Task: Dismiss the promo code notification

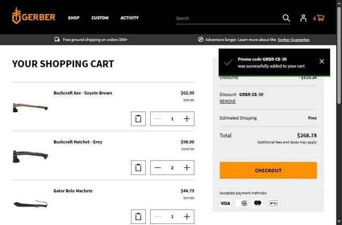Action: coord(322,61)
